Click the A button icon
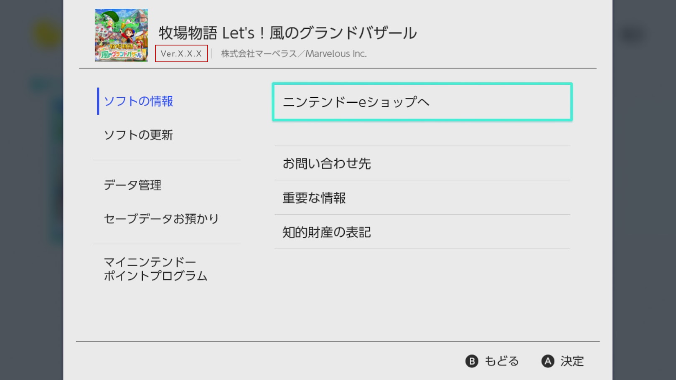 pyautogui.click(x=548, y=361)
